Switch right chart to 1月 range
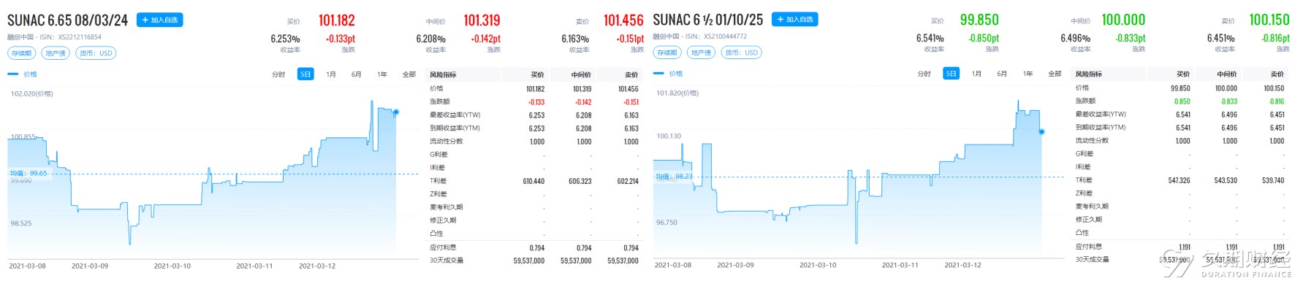 click(976, 74)
